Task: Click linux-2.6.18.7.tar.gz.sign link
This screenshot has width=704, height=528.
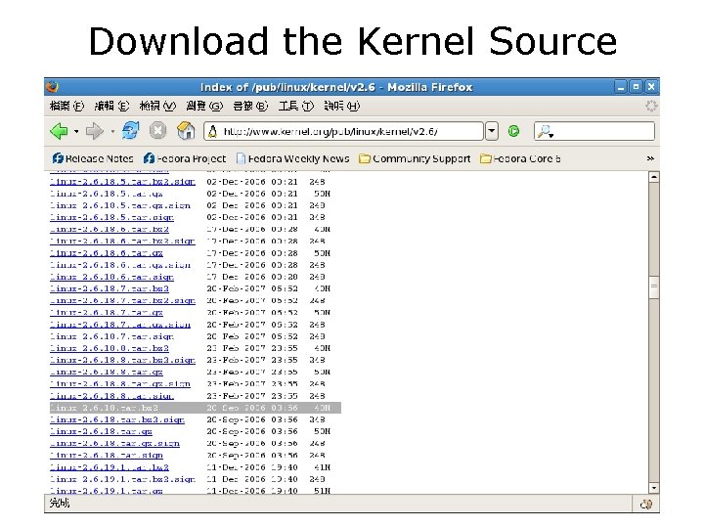Action: click(120, 325)
